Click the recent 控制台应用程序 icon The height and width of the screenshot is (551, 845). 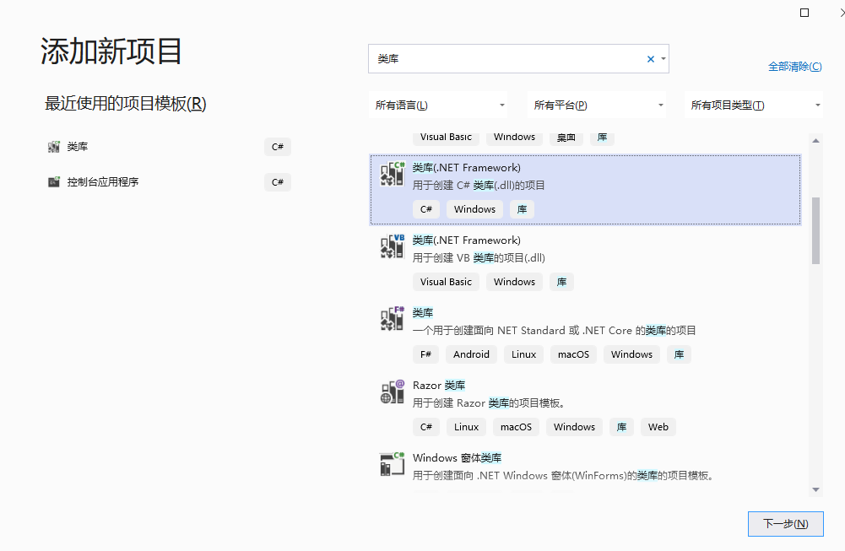coord(54,182)
